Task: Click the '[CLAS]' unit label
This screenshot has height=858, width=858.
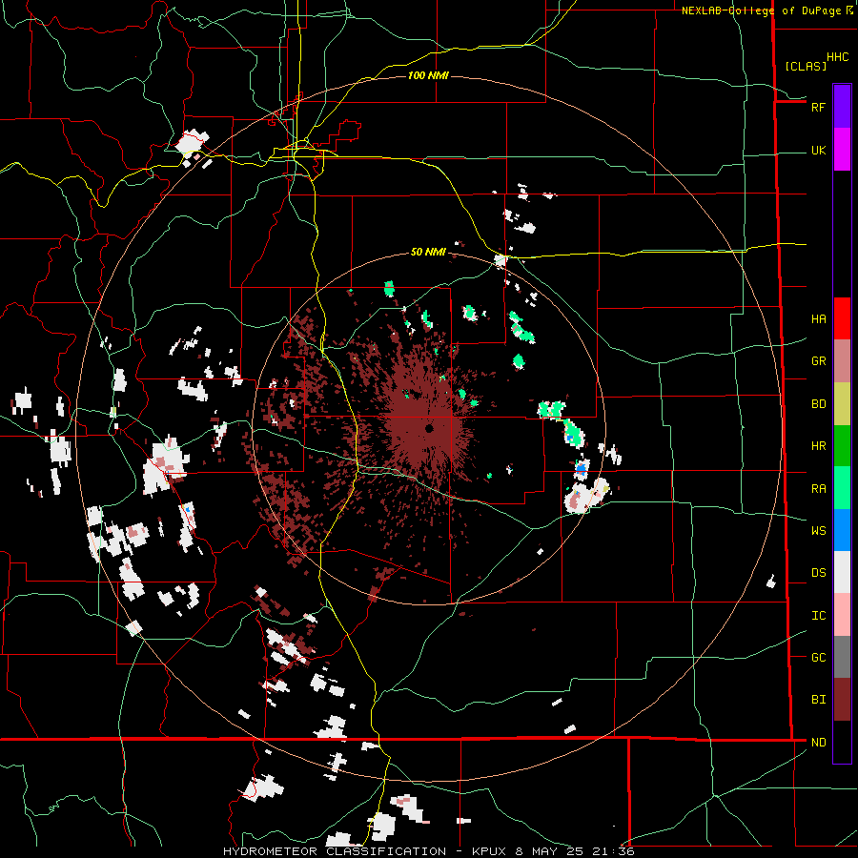Action: 806,66
